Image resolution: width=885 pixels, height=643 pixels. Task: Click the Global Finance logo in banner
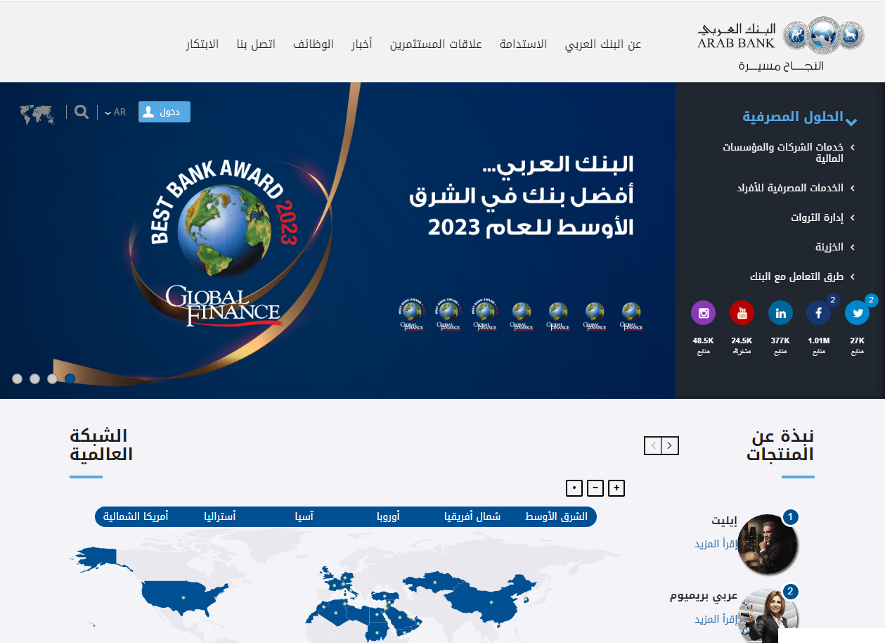pyautogui.click(x=223, y=305)
